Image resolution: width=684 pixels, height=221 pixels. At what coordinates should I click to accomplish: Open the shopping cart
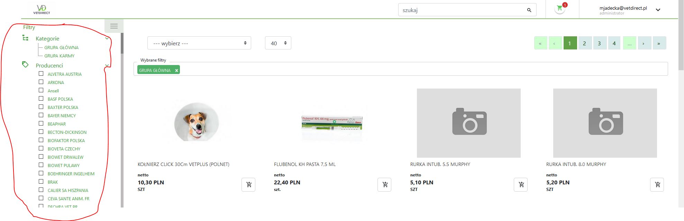[x=559, y=8]
